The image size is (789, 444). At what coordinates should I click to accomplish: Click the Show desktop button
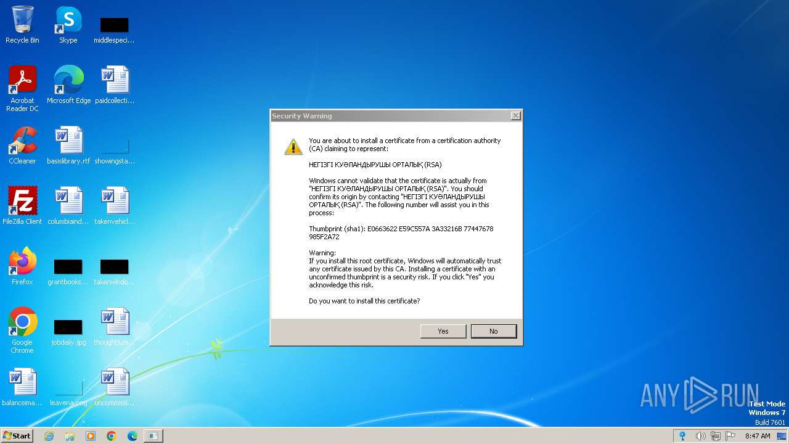pos(782,436)
